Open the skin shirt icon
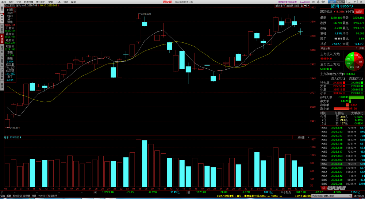The height and width of the screenshot is (199, 365). click(323, 2)
